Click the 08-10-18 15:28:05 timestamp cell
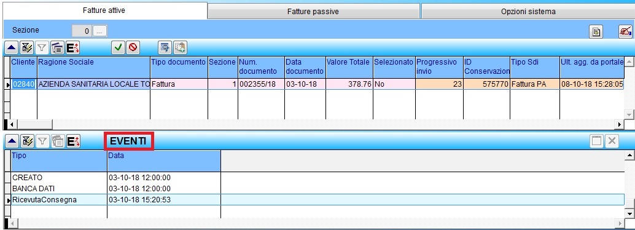 [x=591, y=84]
